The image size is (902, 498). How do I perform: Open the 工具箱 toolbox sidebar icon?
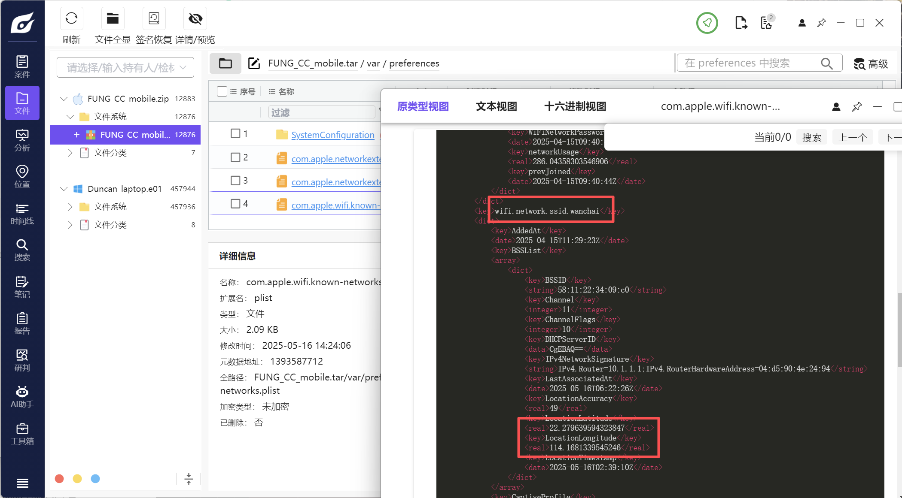[22, 434]
